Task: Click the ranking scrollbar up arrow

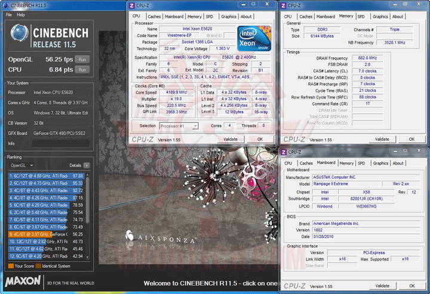Action: click(x=87, y=175)
